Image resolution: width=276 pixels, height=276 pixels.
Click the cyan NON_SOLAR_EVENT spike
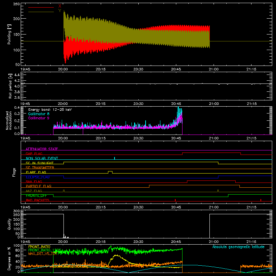click(115, 158)
